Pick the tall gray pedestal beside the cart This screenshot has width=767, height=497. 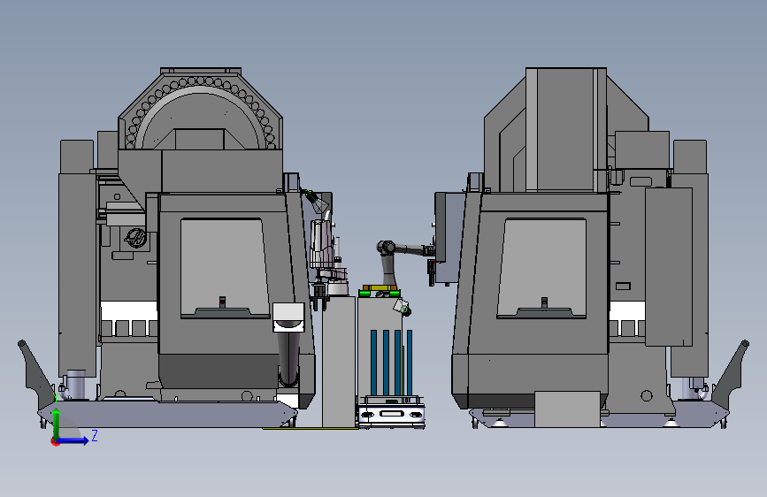(x=339, y=362)
